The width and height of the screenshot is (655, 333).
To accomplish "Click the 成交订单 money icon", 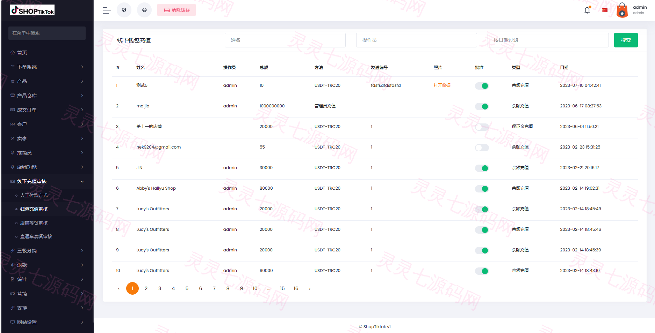I will point(13,110).
